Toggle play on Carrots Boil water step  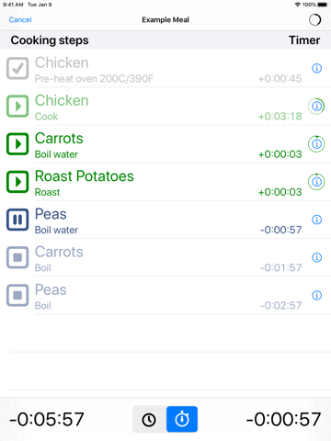tap(17, 144)
